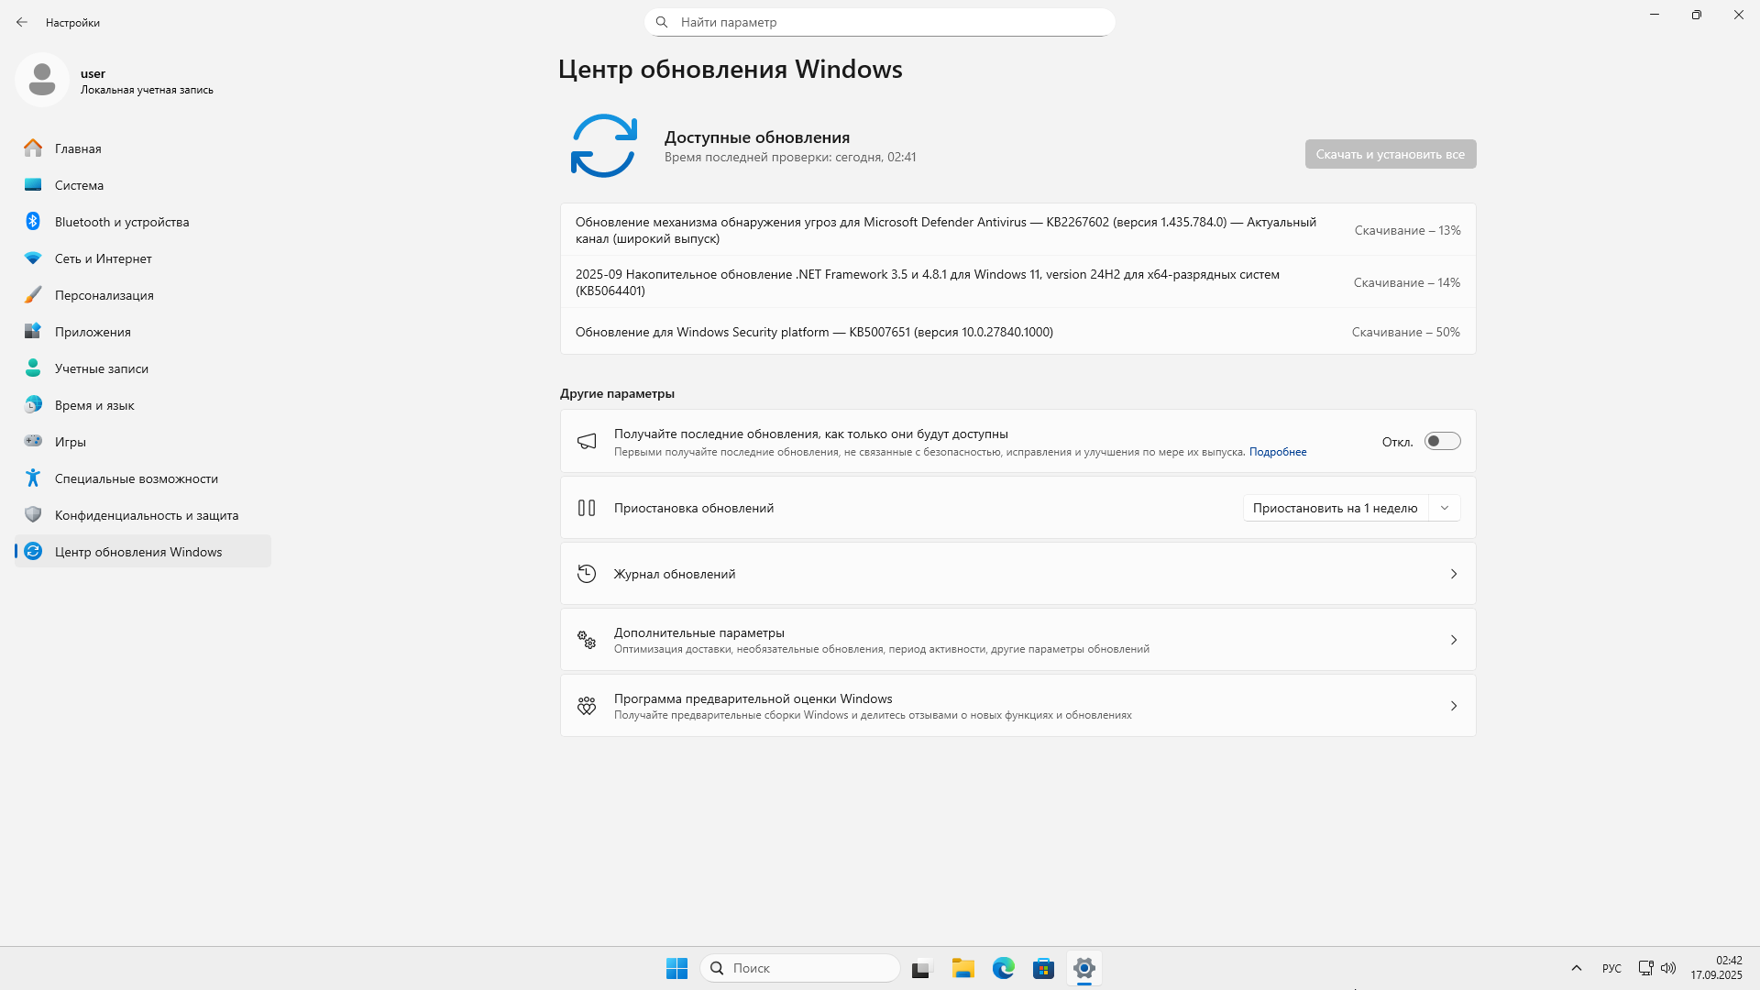Click the Скачивание – 50% status

(1405, 332)
